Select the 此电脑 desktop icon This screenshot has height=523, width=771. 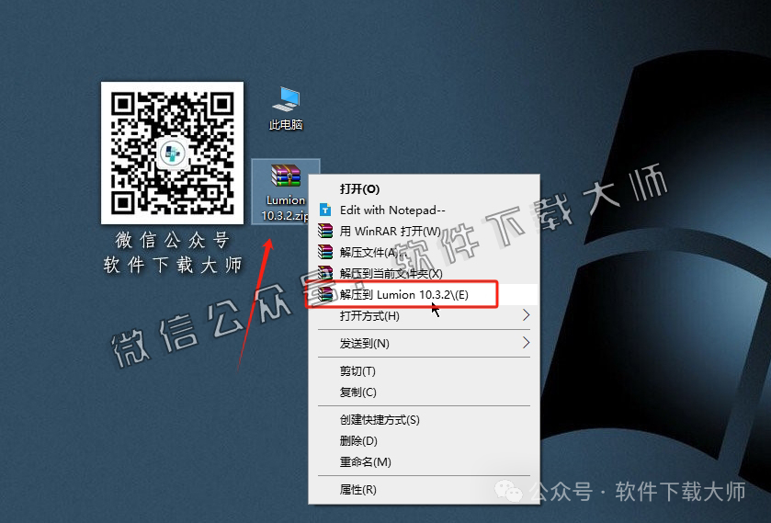[x=286, y=108]
